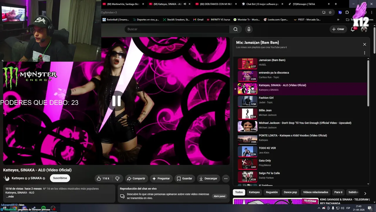This screenshot has height=212, width=376.
Task: Open FREST - Mercado bookmark
Action: click(x=307, y=20)
